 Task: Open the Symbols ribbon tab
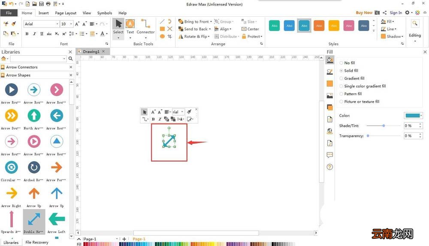point(105,13)
